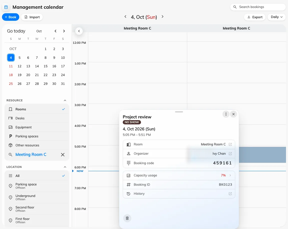The width and height of the screenshot is (288, 229).
Task: Select Equipment resource type
Action: point(37,127)
